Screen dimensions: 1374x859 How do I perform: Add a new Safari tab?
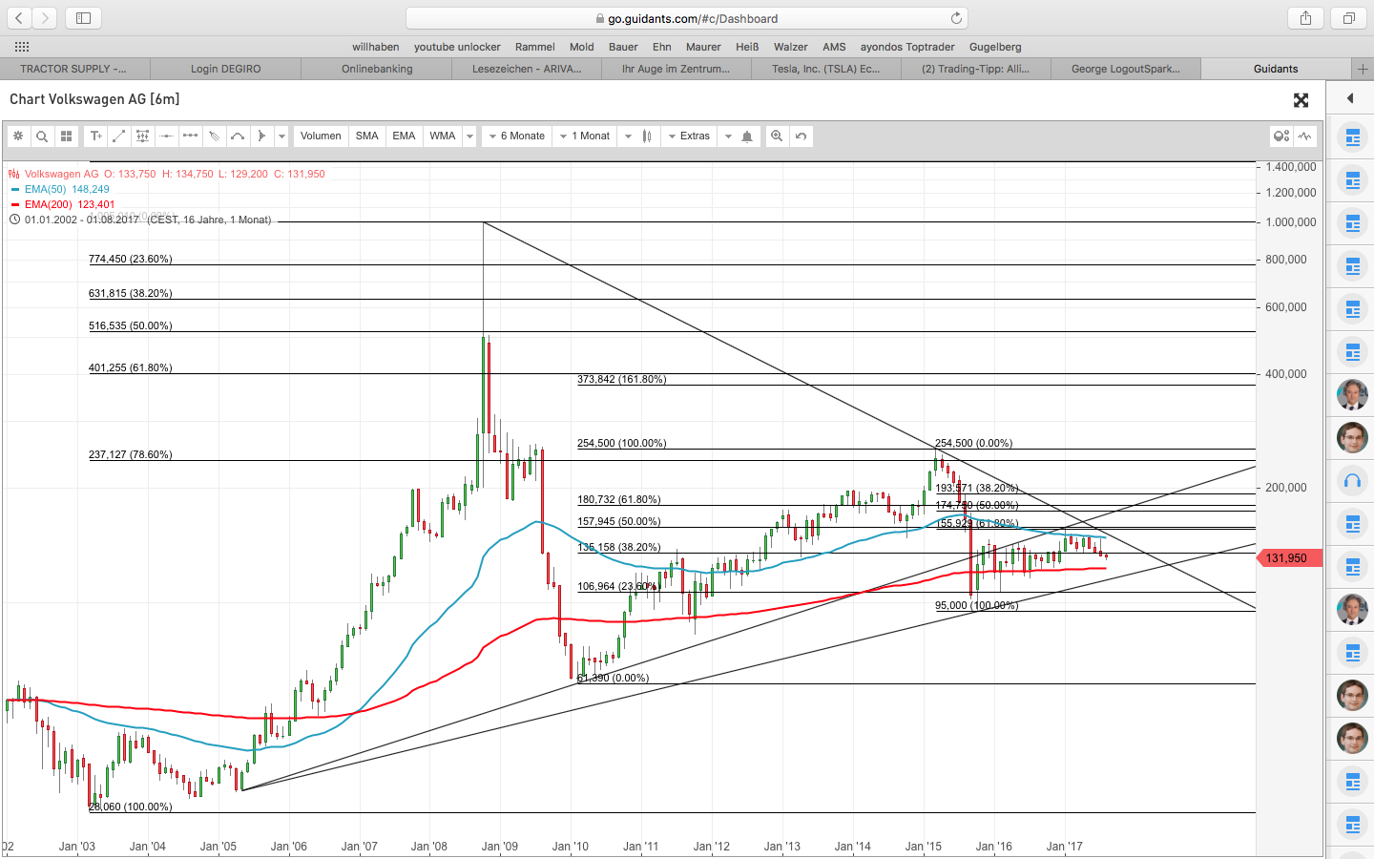tap(1363, 69)
